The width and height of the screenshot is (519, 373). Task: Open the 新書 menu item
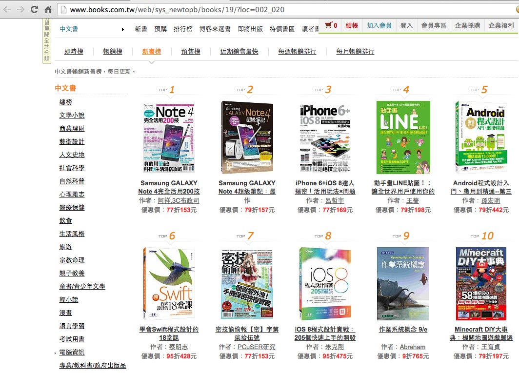141,29
